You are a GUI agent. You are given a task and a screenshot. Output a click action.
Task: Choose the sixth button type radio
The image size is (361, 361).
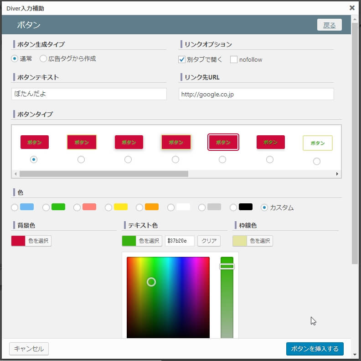pyautogui.click(x=270, y=159)
